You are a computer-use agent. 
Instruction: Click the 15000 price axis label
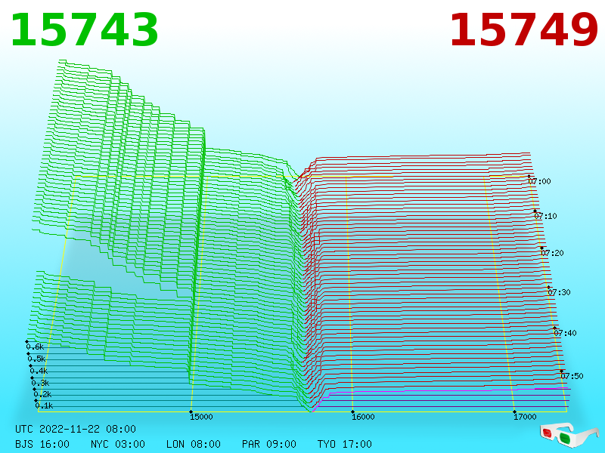[201, 417]
